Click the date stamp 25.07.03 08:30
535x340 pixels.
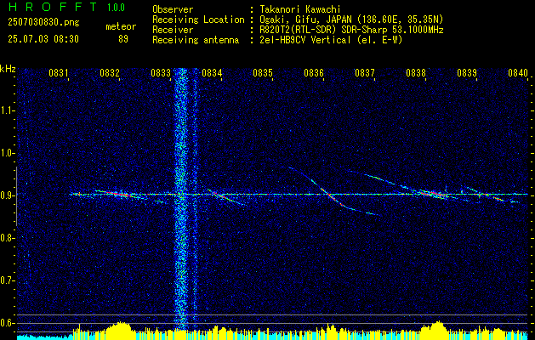[x=43, y=39]
